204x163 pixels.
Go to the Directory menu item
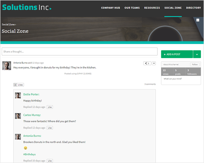pos(193,8)
